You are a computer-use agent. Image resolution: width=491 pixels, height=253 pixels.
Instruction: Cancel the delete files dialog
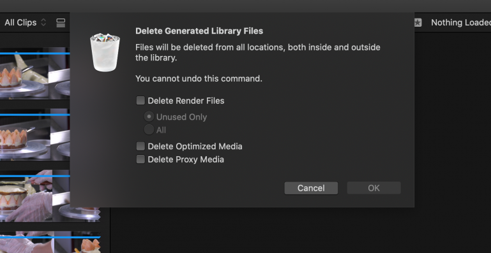coord(311,188)
